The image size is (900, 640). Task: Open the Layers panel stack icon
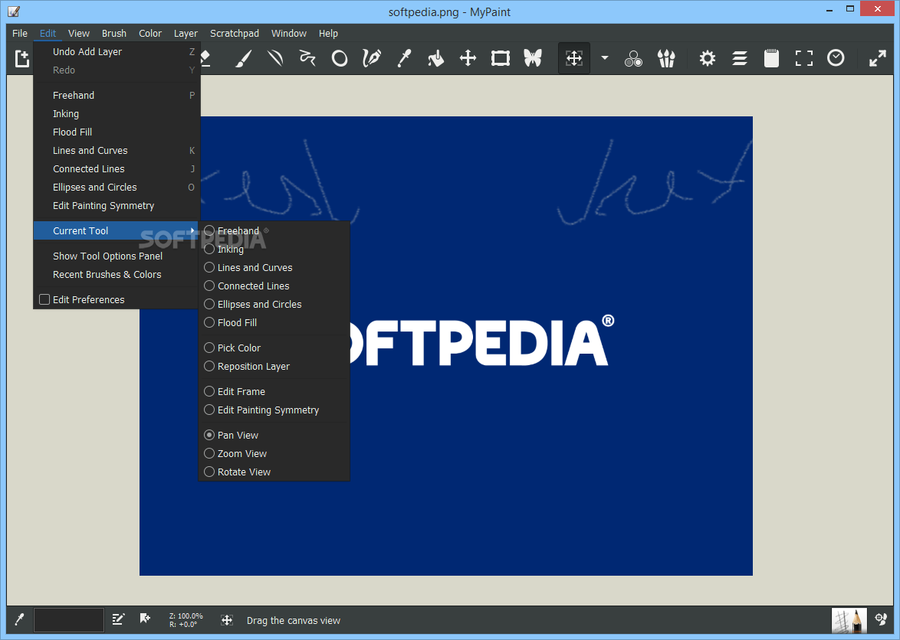pos(740,58)
